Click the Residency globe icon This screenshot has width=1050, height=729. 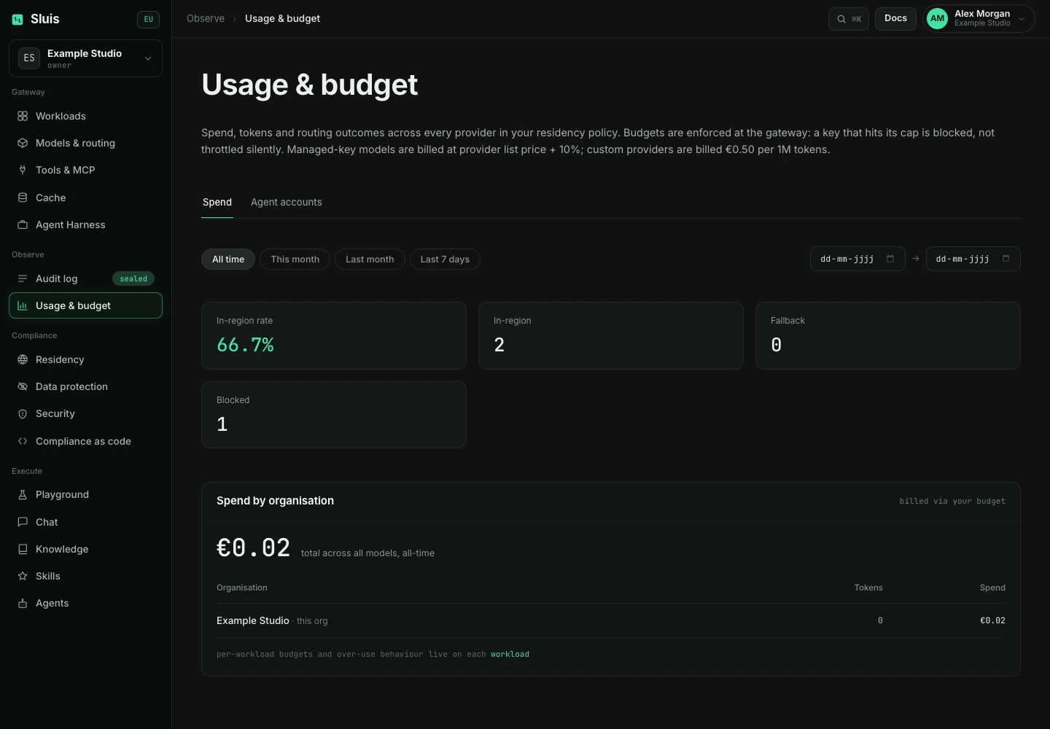tap(23, 359)
